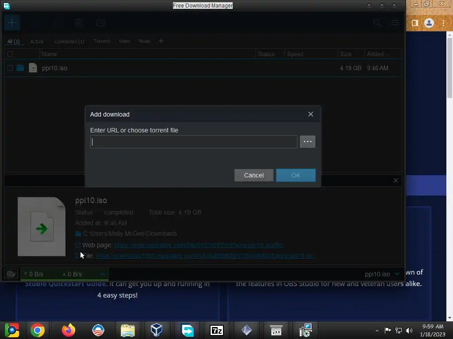Switch to the Video tab
The image size is (453, 339).
(x=124, y=41)
